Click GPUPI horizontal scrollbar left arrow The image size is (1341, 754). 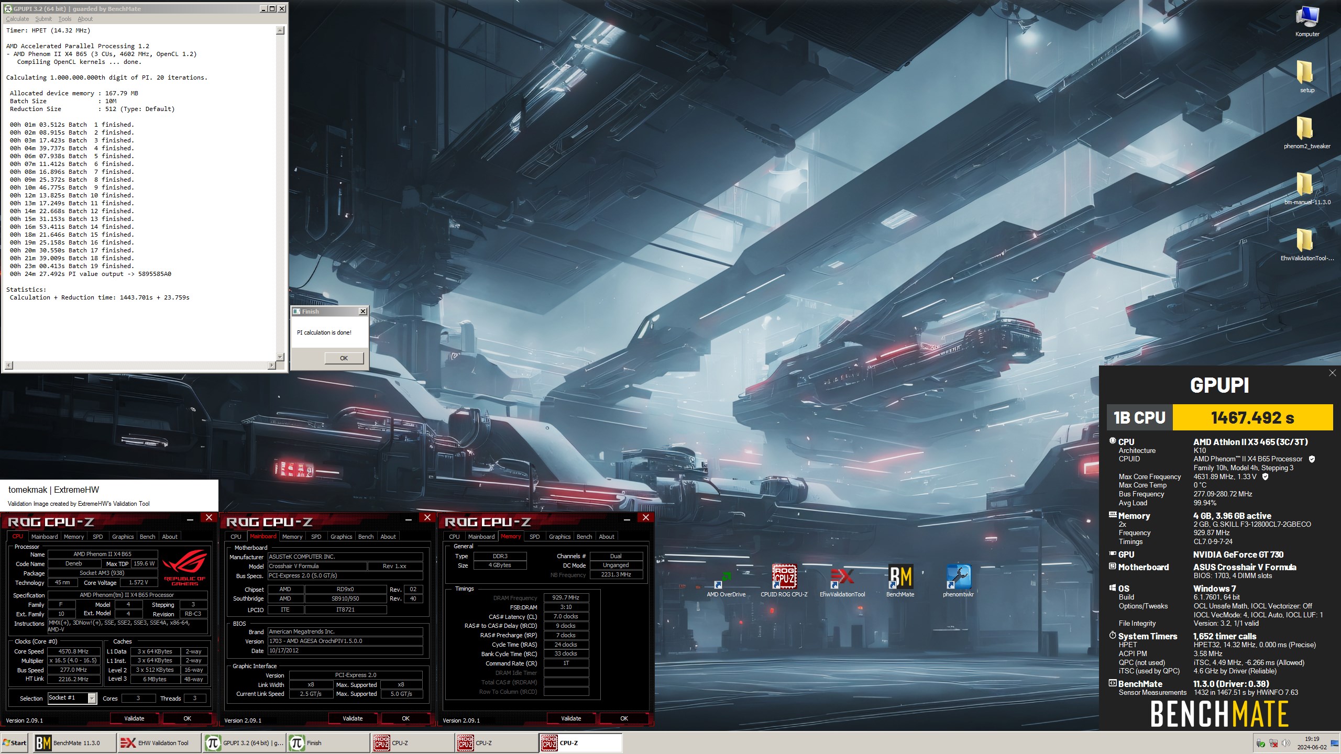(x=8, y=365)
